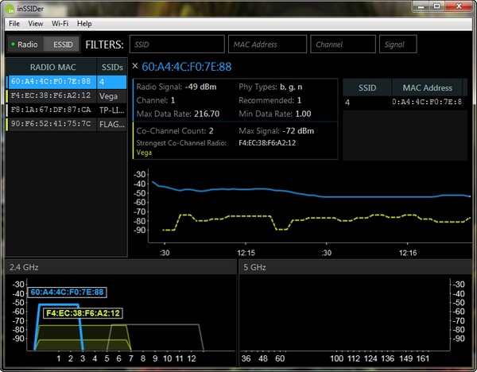Click the SSID filter field

coord(176,45)
